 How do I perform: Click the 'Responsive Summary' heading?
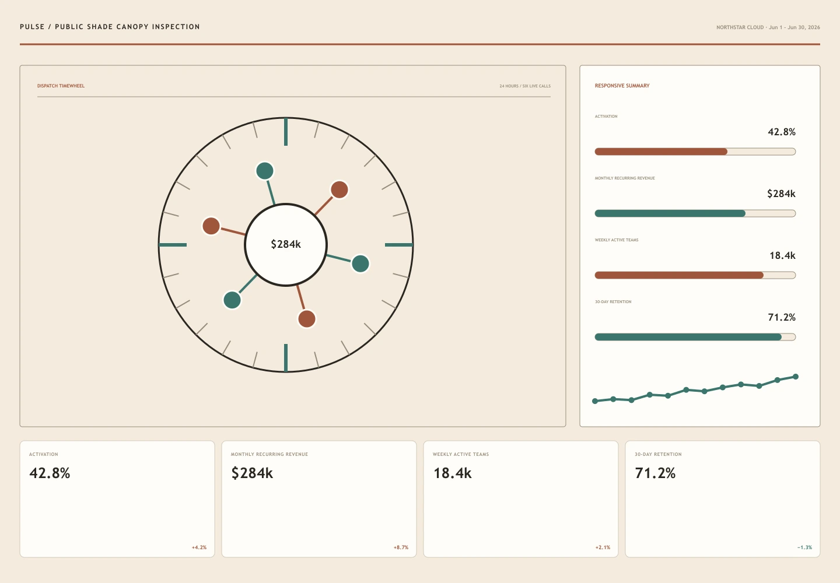click(x=622, y=86)
